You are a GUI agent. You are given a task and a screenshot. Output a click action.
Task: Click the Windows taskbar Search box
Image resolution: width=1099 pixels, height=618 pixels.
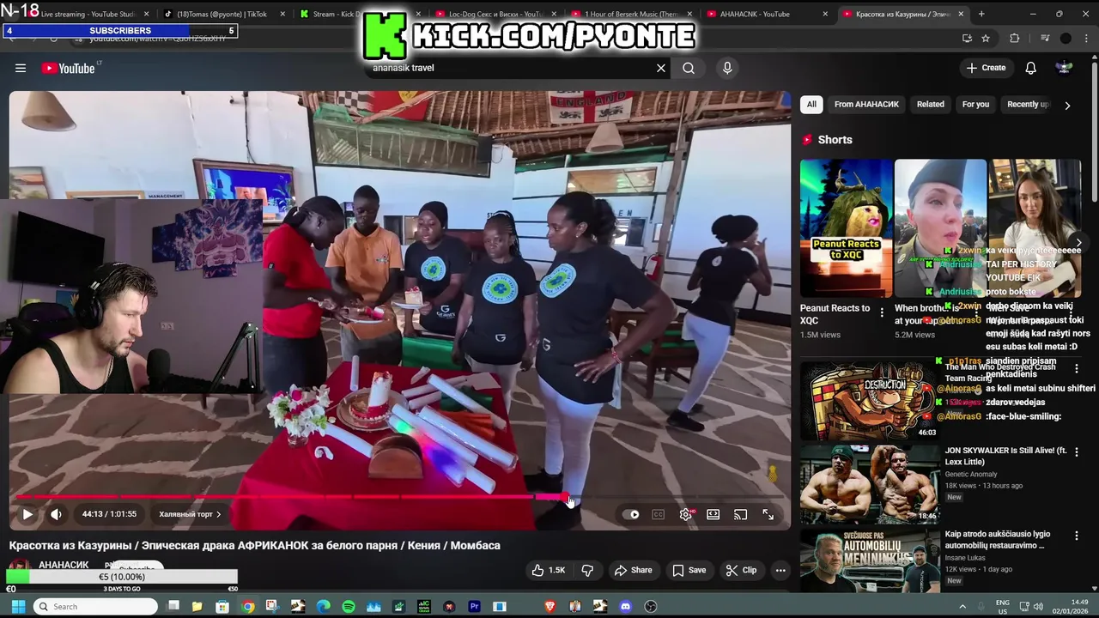97,607
